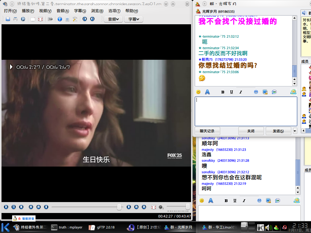The image size is (311, 233).
Task: Pause the video playback
Action: 14,207
